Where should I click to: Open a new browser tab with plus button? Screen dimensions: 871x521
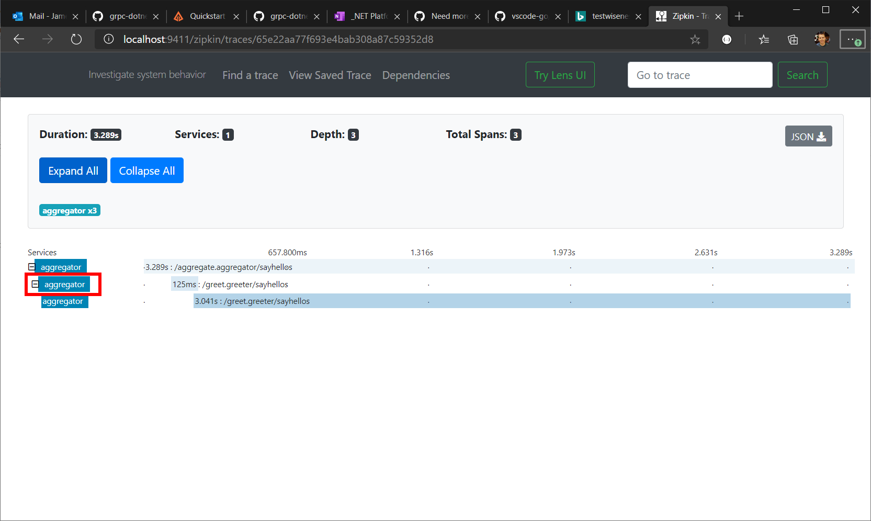pyautogui.click(x=739, y=16)
